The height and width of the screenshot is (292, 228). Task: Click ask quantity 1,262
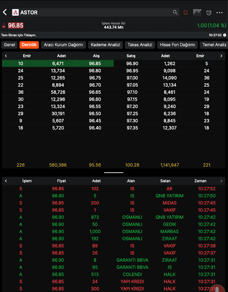point(170,64)
